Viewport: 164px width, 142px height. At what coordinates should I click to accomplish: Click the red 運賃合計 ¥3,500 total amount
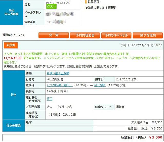(x=156, y=137)
